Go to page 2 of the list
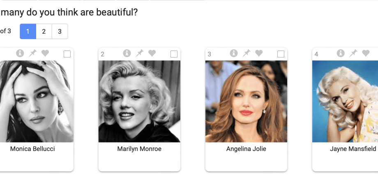The height and width of the screenshot is (191, 378). pos(44,32)
